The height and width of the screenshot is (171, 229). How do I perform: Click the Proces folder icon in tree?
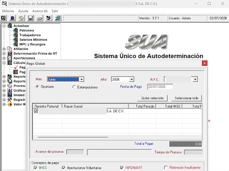click(x=10, y=86)
